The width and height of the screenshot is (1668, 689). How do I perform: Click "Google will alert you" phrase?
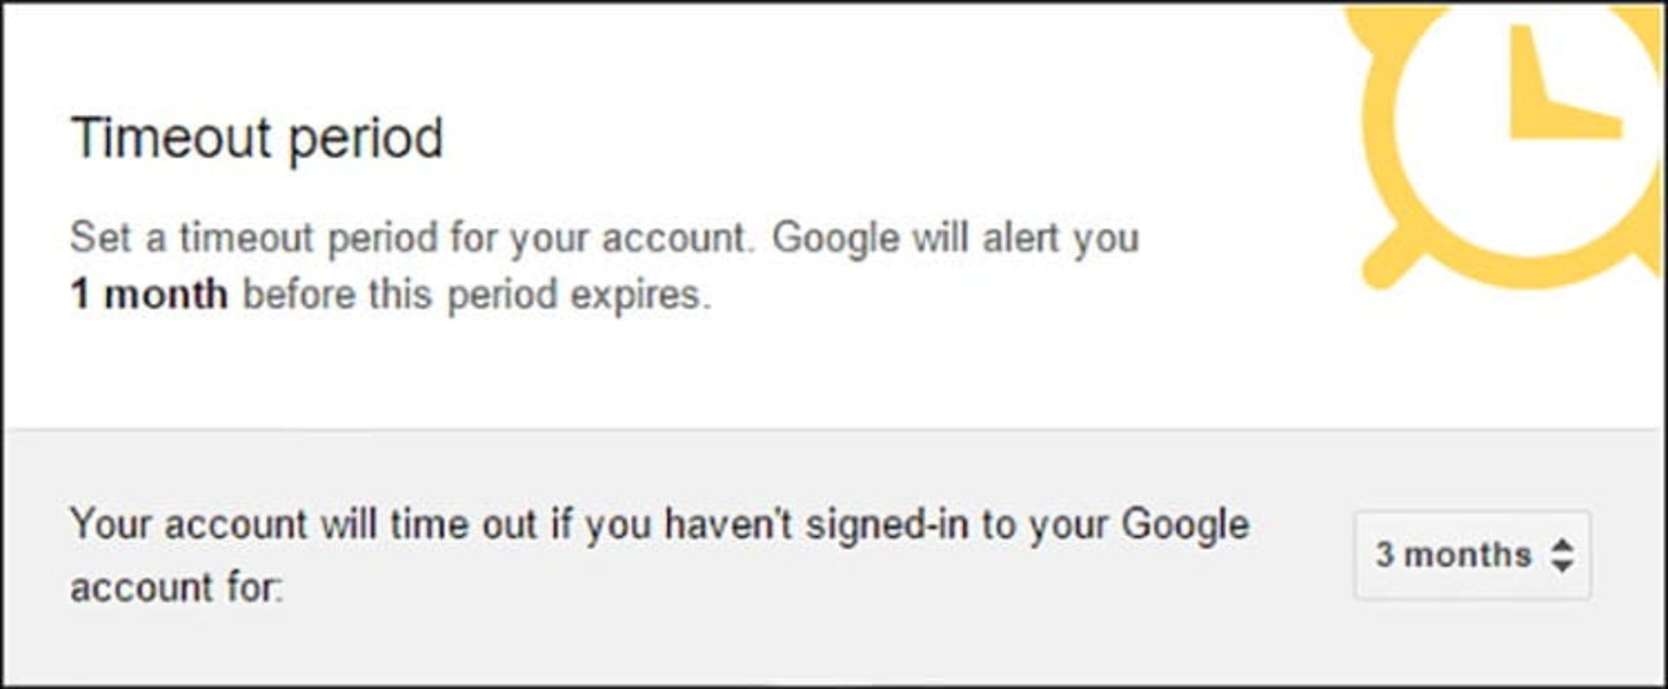pos(955,238)
